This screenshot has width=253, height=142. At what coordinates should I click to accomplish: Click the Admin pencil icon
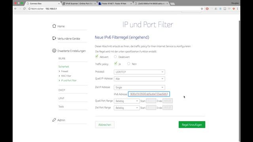(x=54, y=120)
